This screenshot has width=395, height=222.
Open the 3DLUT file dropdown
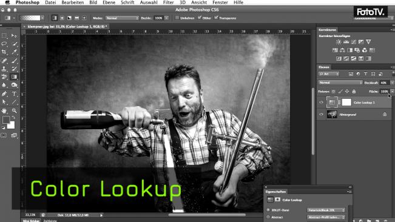tap(326, 210)
